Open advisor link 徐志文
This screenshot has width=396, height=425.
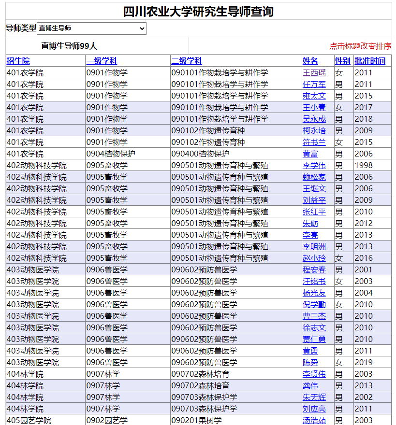coord(314,328)
